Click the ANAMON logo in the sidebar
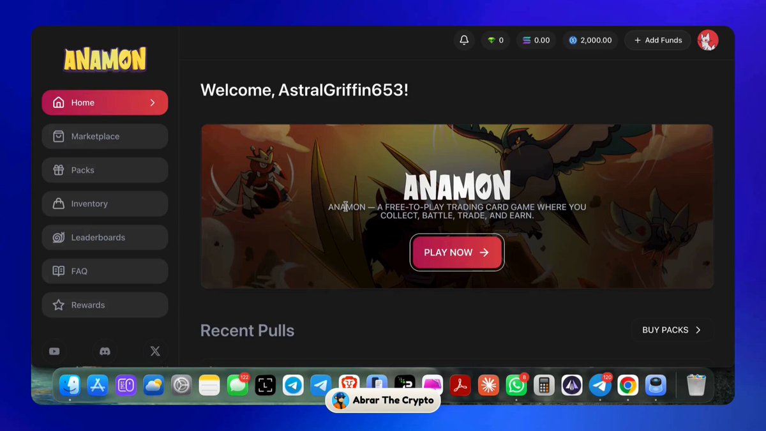 click(105, 59)
